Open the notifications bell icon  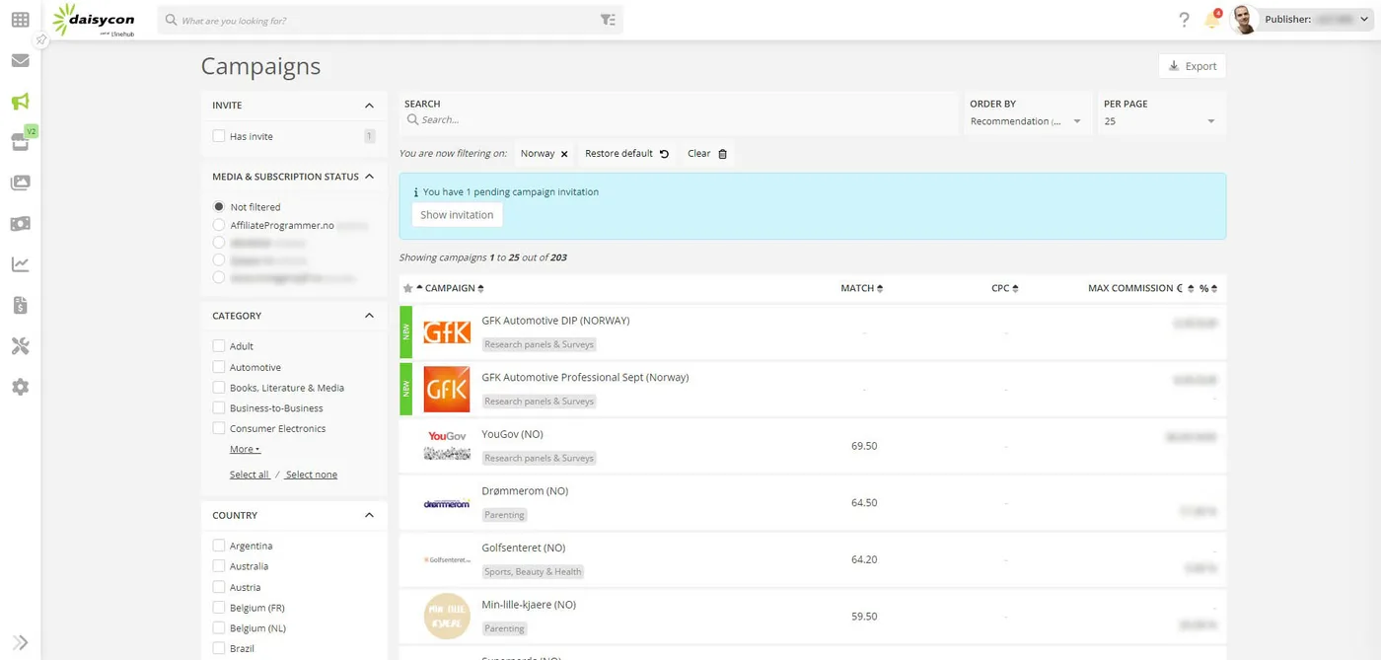(1212, 20)
